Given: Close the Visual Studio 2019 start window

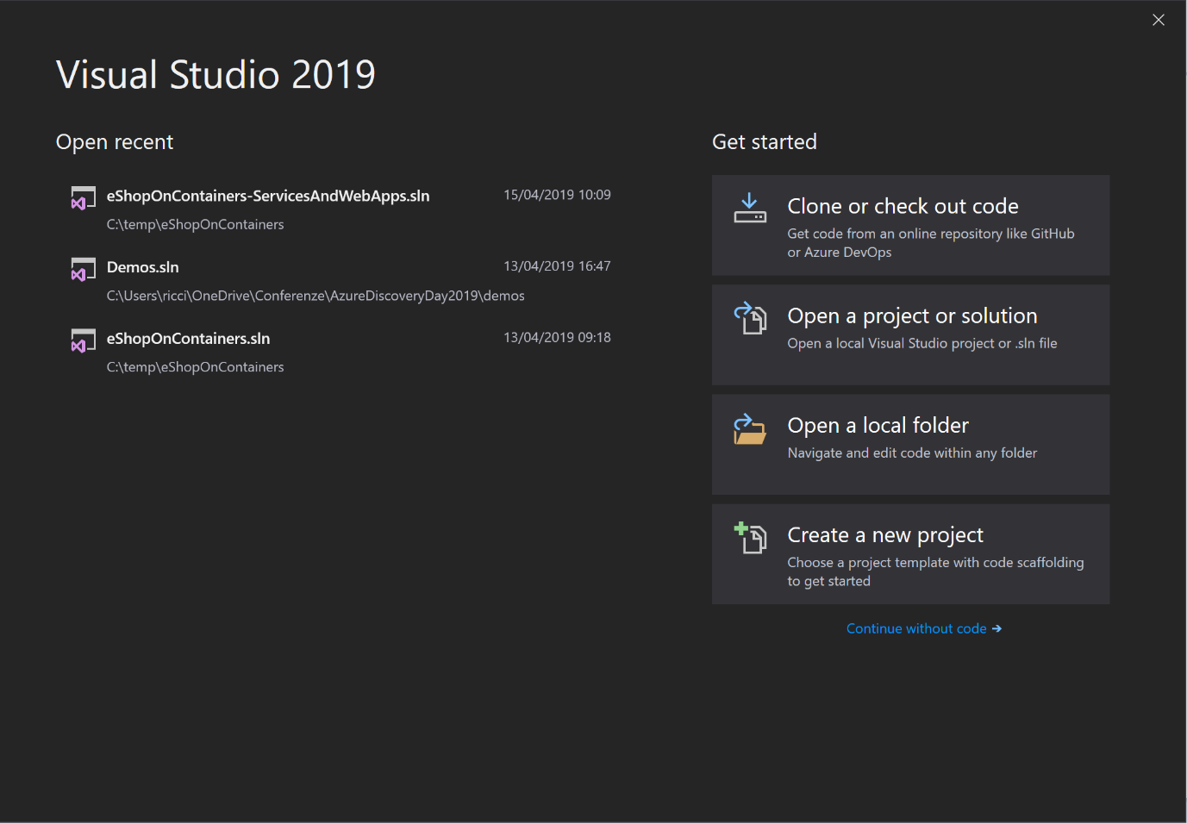Looking at the screenshot, I should point(1159,20).
